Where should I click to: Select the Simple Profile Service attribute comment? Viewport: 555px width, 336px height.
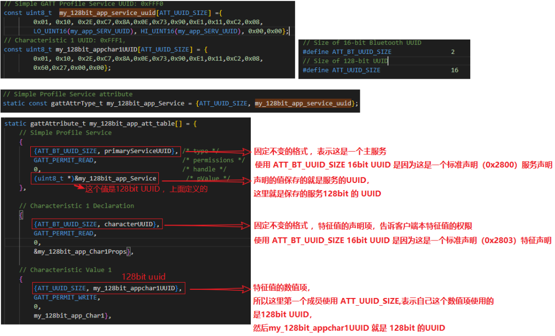[x=67, y=94]
